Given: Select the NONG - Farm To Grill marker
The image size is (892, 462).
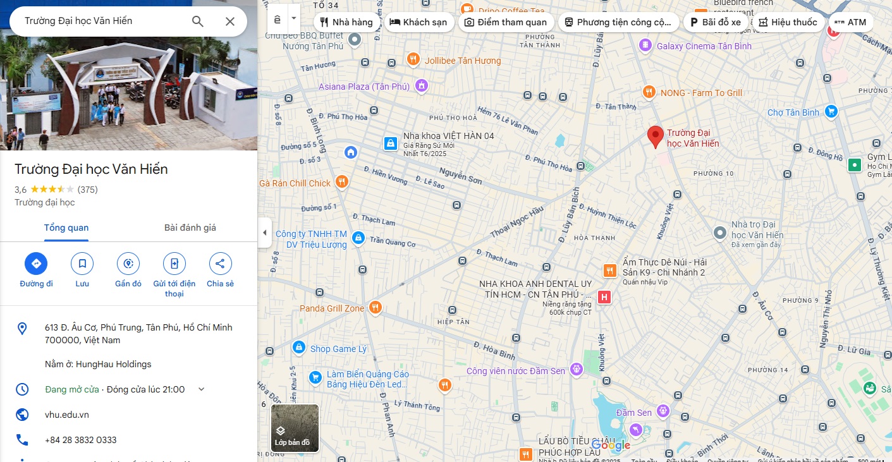Looking at the screenshot, I should pos(649,92).
